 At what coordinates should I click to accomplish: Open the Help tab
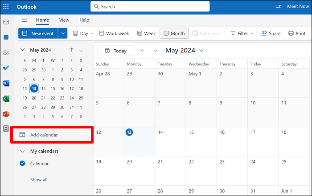coord(84,20)
